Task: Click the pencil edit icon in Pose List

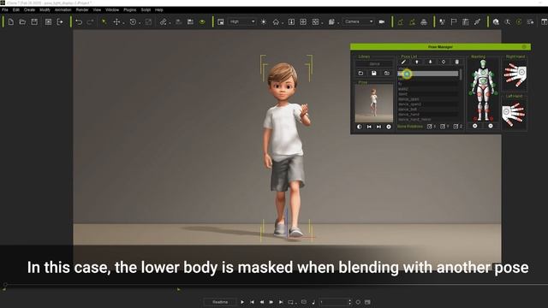Action: point(403,62)
